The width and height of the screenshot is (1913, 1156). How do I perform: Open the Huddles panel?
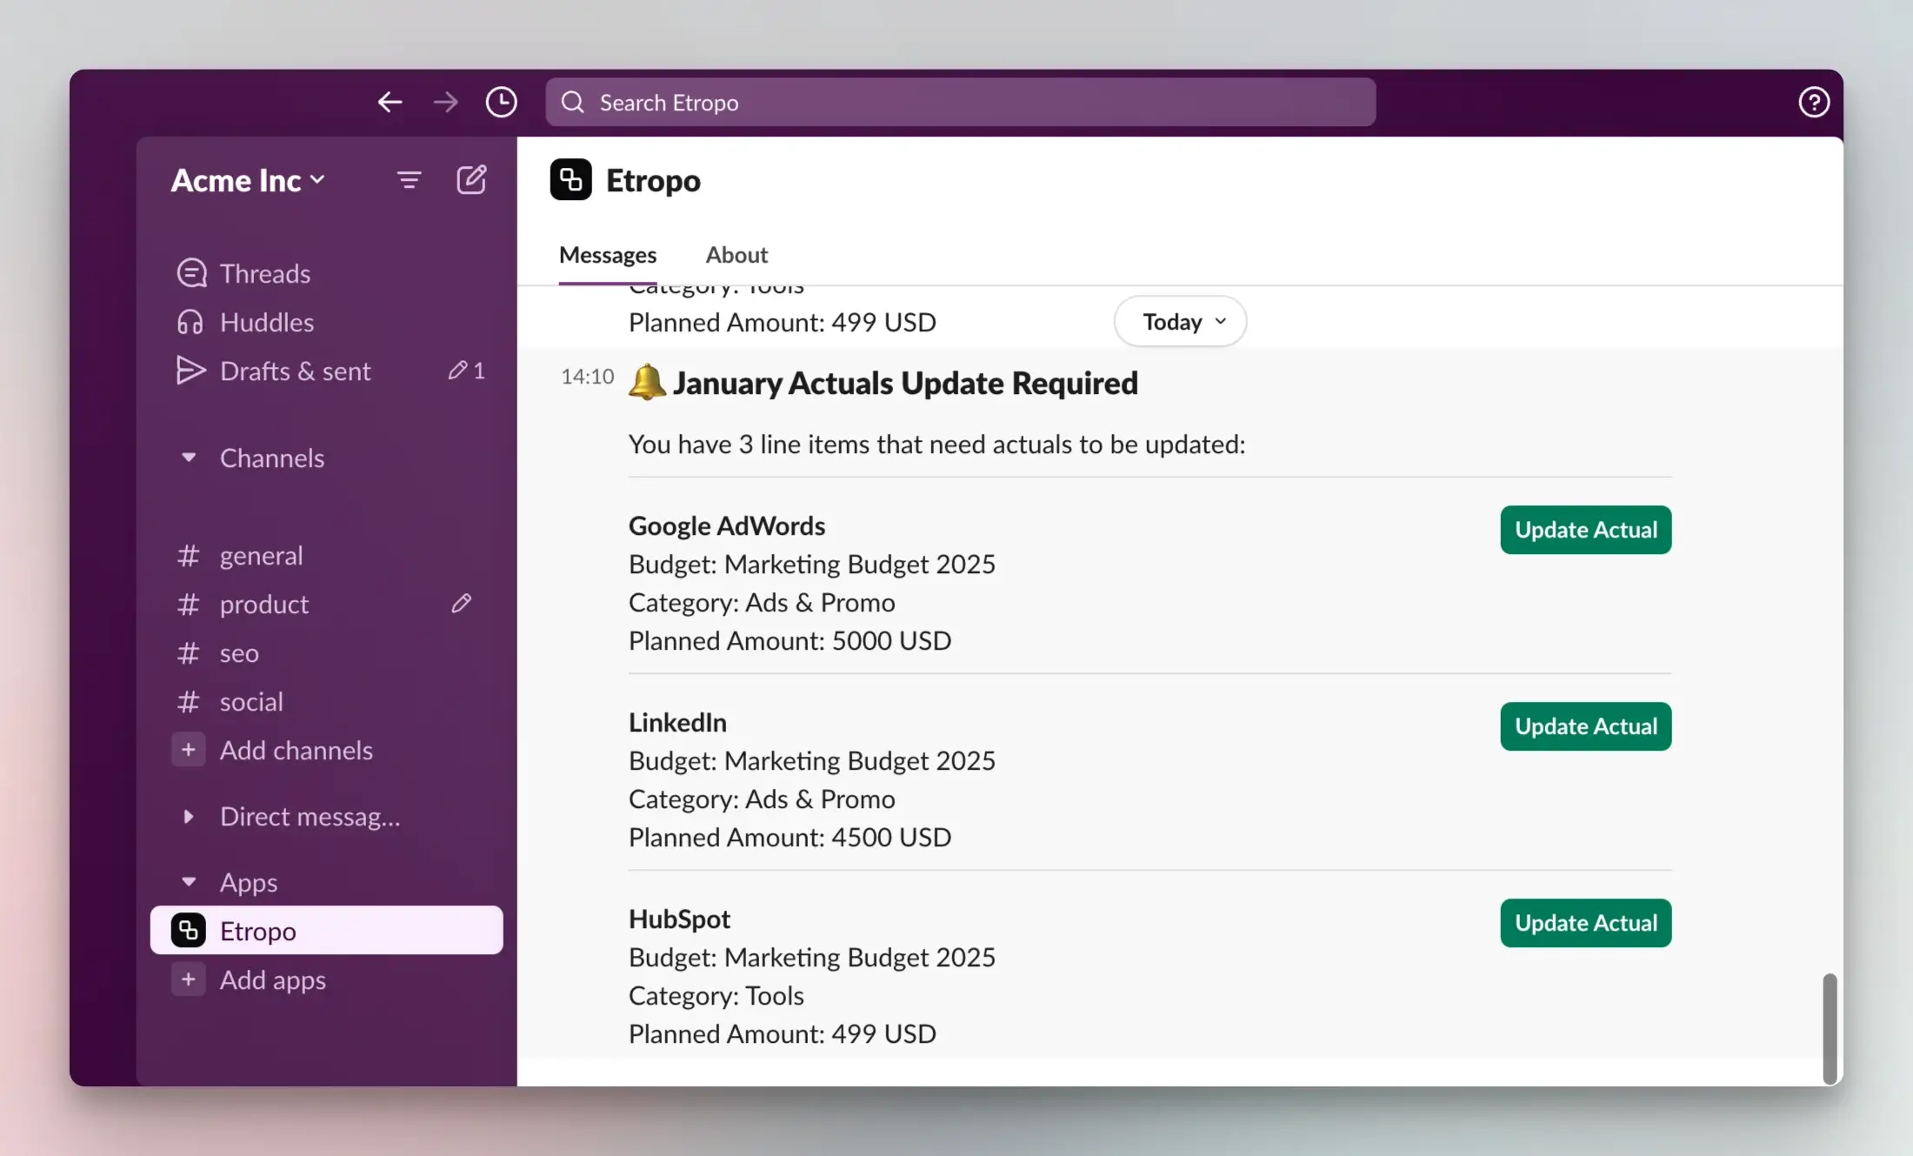click(265, 322)
